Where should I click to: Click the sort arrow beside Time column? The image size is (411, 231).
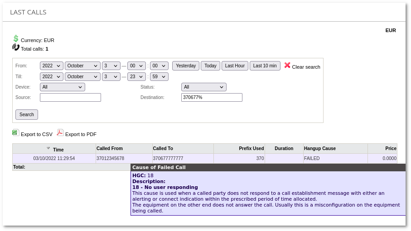48,148
